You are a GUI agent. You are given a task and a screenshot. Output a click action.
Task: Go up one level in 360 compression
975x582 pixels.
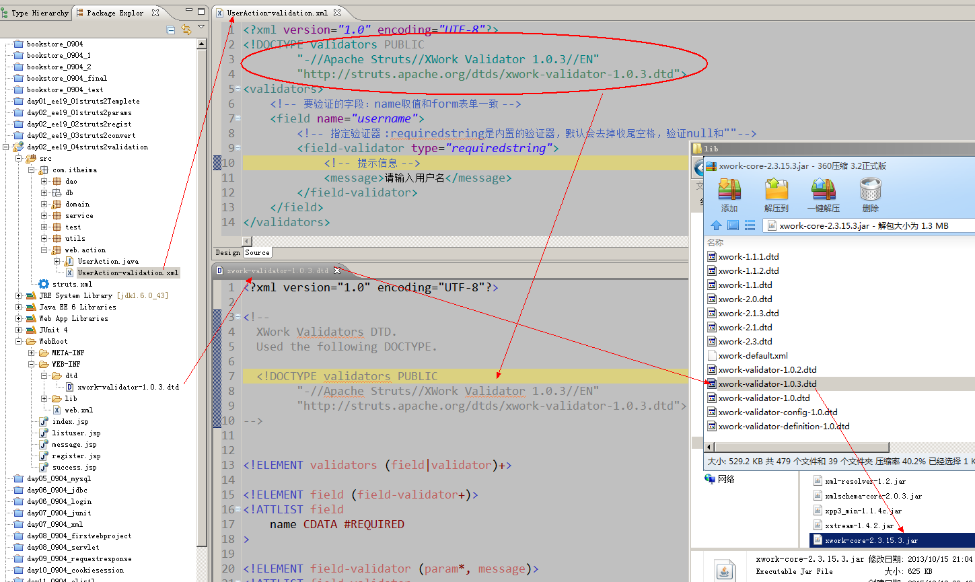[x=716, y=225]
